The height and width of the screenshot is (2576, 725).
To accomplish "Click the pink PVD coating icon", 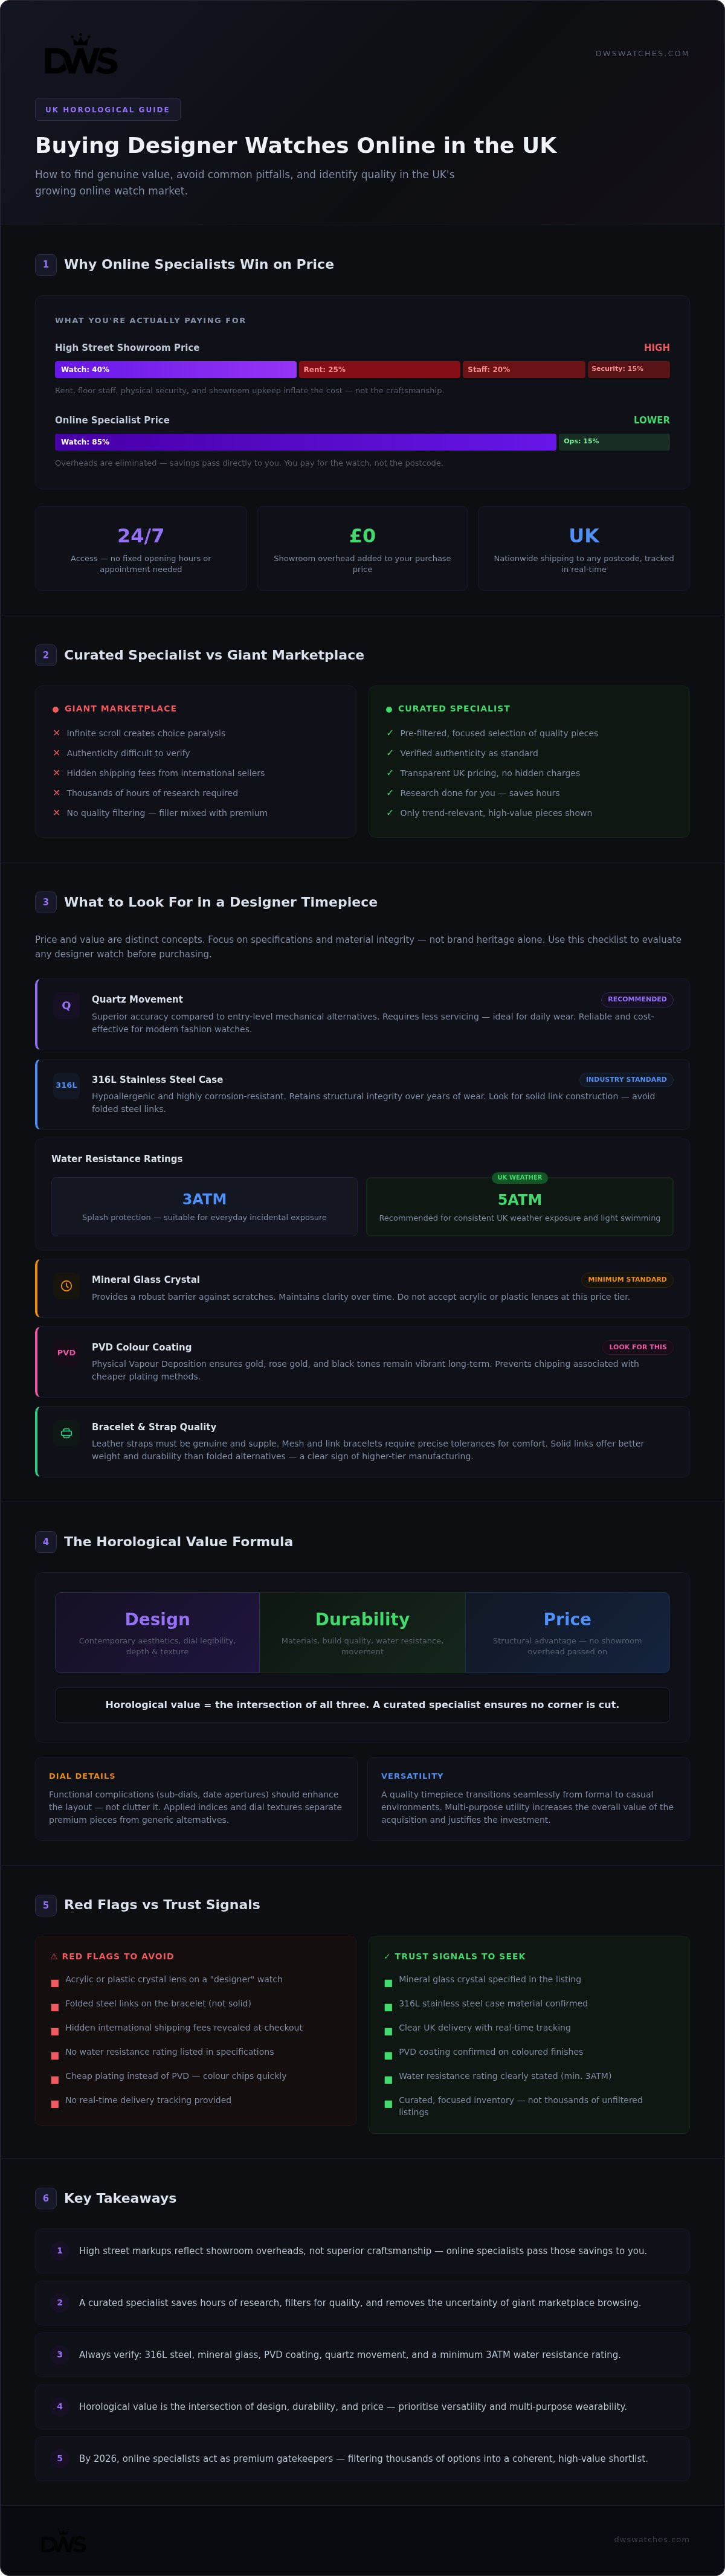I will (x=66, y=1353).
